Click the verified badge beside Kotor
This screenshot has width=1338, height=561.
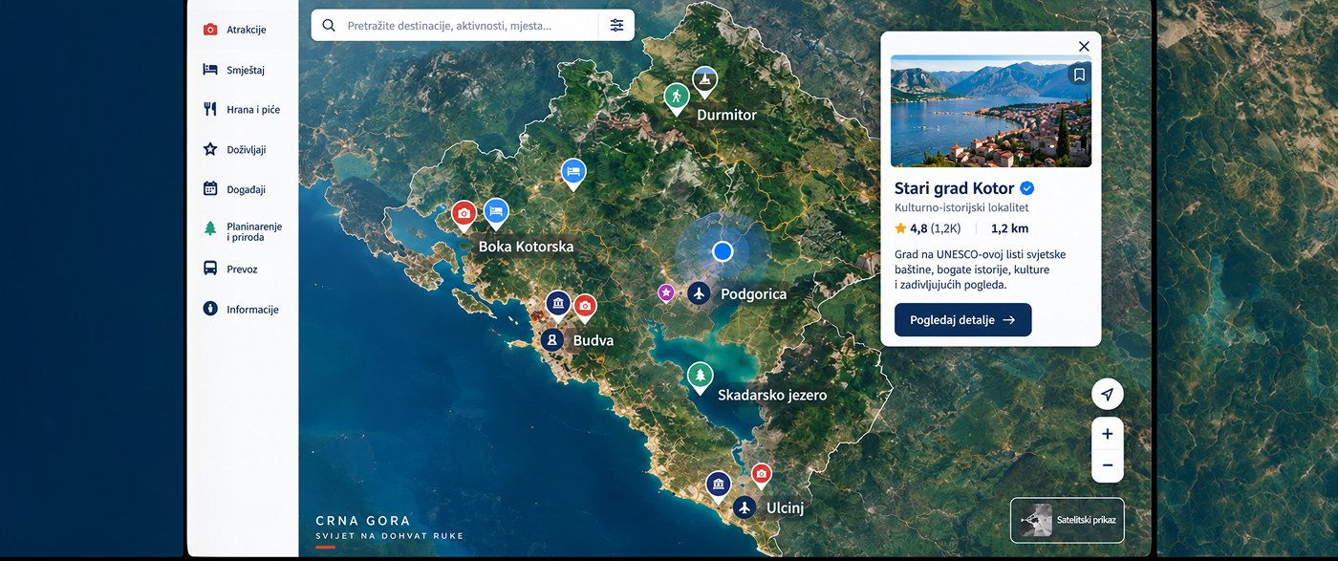click(1027, 188)
